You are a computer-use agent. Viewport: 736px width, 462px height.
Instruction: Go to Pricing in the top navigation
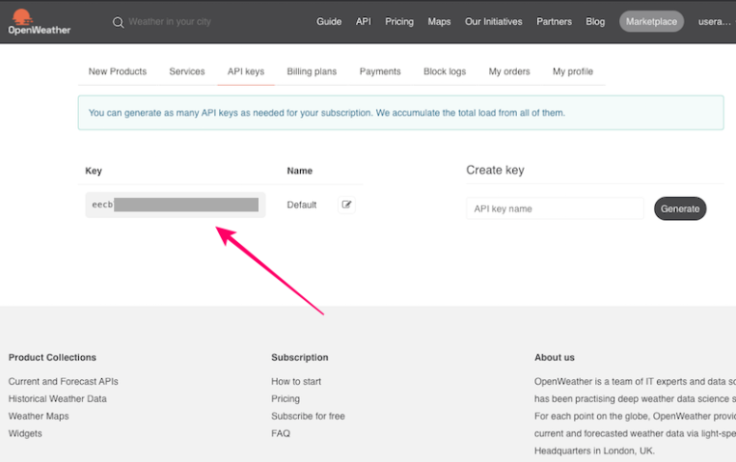point(400,22)
